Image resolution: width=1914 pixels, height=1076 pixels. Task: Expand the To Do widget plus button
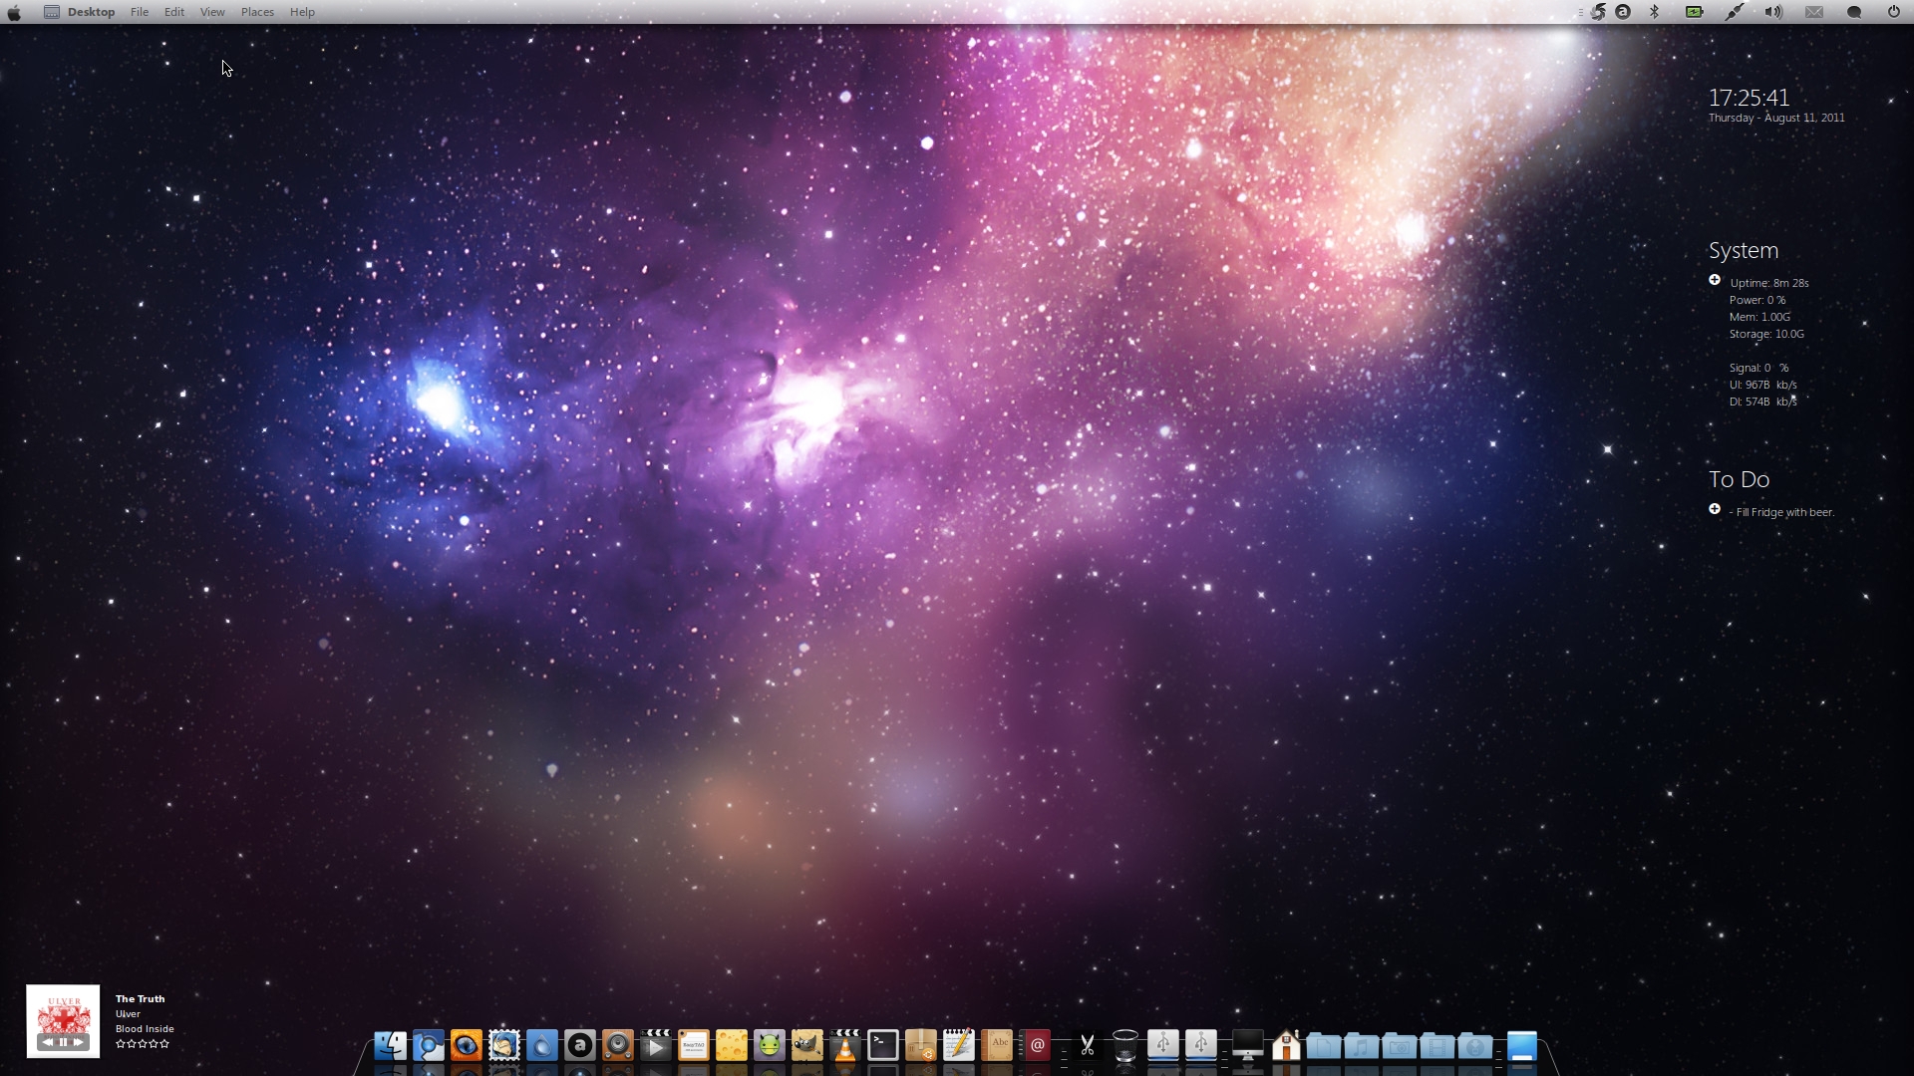point(1715,509)
